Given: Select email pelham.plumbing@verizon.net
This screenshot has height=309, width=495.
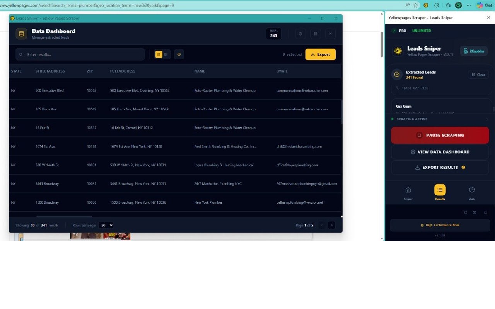Looking at the screenshot, I should pos(299,202).
